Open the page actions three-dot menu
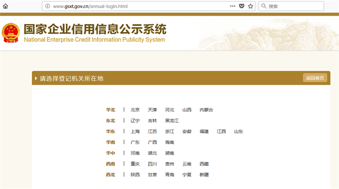This screenshot has width=339, height=189. coord(233,6)
